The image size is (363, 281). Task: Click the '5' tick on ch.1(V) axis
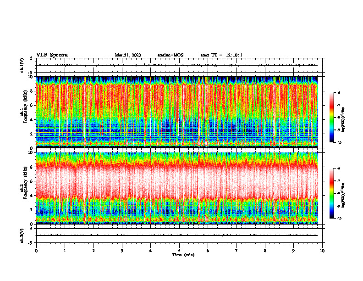click(x=32, y=58)
